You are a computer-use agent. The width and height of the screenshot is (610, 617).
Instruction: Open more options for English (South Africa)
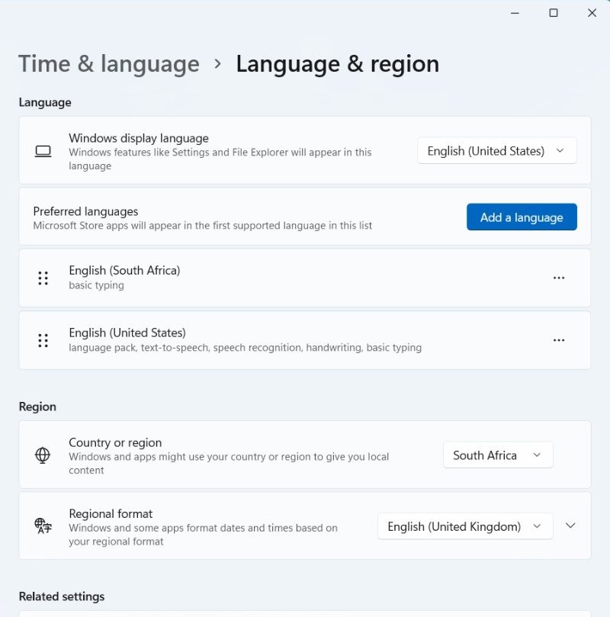[558, 278]
